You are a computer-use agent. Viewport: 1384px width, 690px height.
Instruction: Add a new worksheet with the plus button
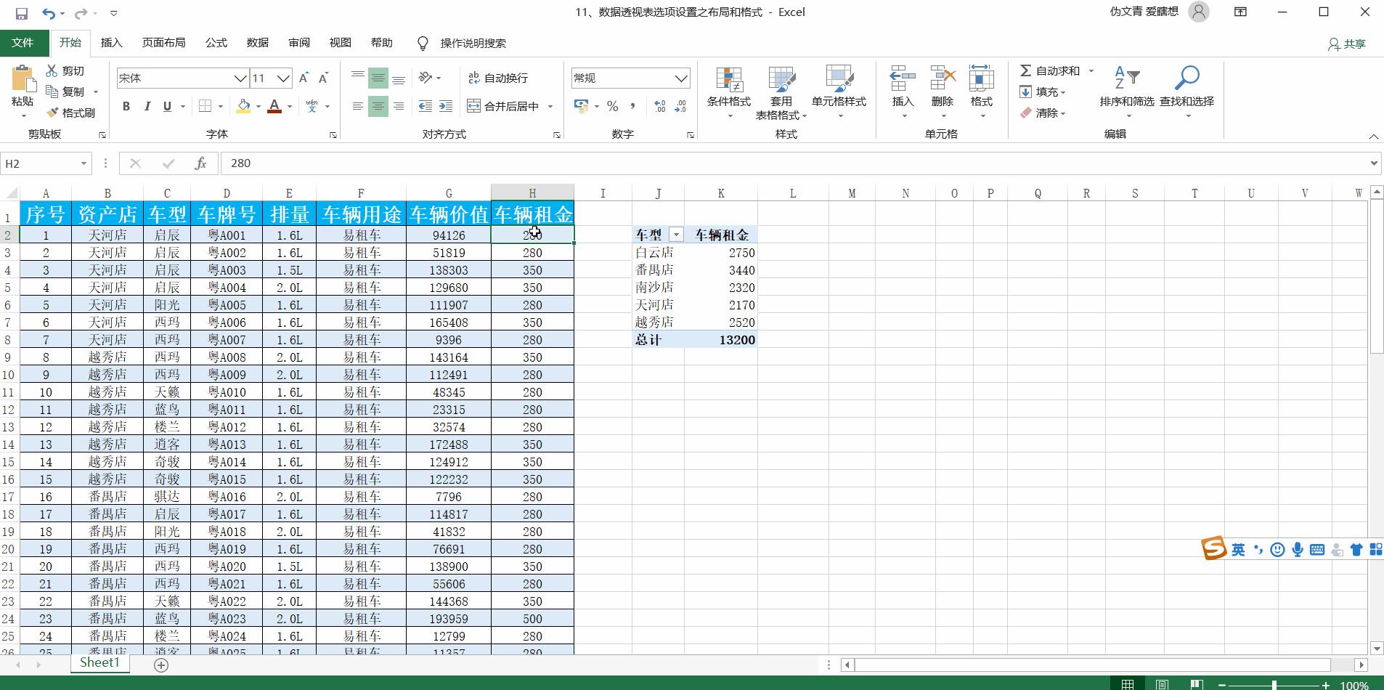[x=160, y=663]
